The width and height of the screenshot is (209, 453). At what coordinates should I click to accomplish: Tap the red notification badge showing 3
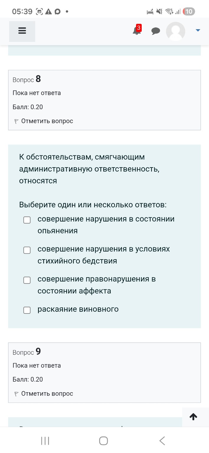click(138, 27)
